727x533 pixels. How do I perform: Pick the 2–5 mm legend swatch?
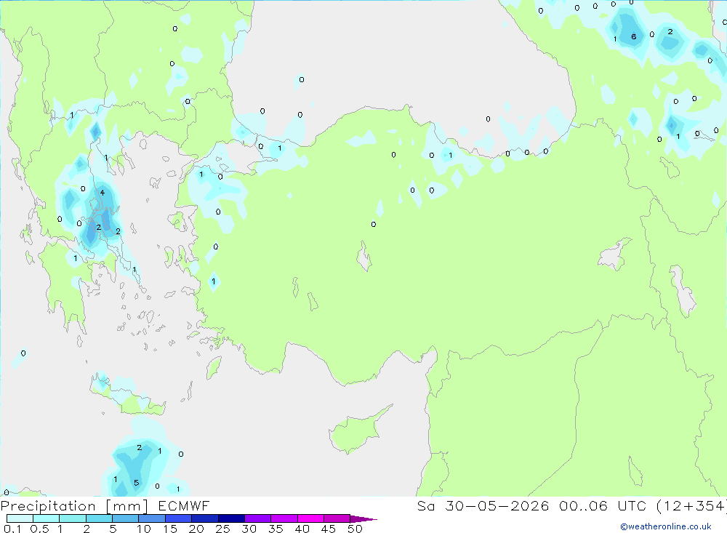tap(99, 518)
